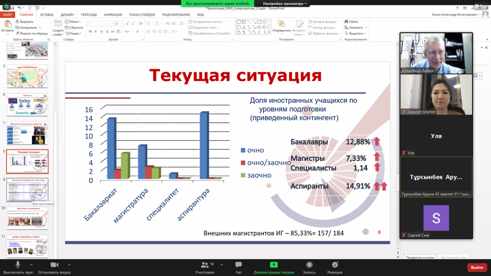Open the Select (Выделить) dropdown

point(355,34)
